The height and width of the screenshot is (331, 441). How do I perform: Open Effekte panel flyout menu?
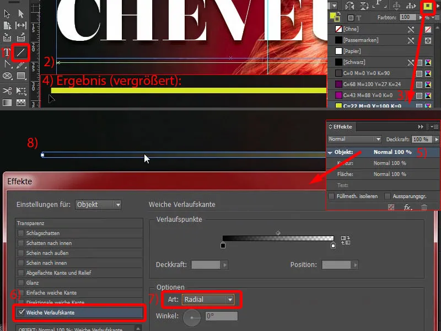pos(435,127)
